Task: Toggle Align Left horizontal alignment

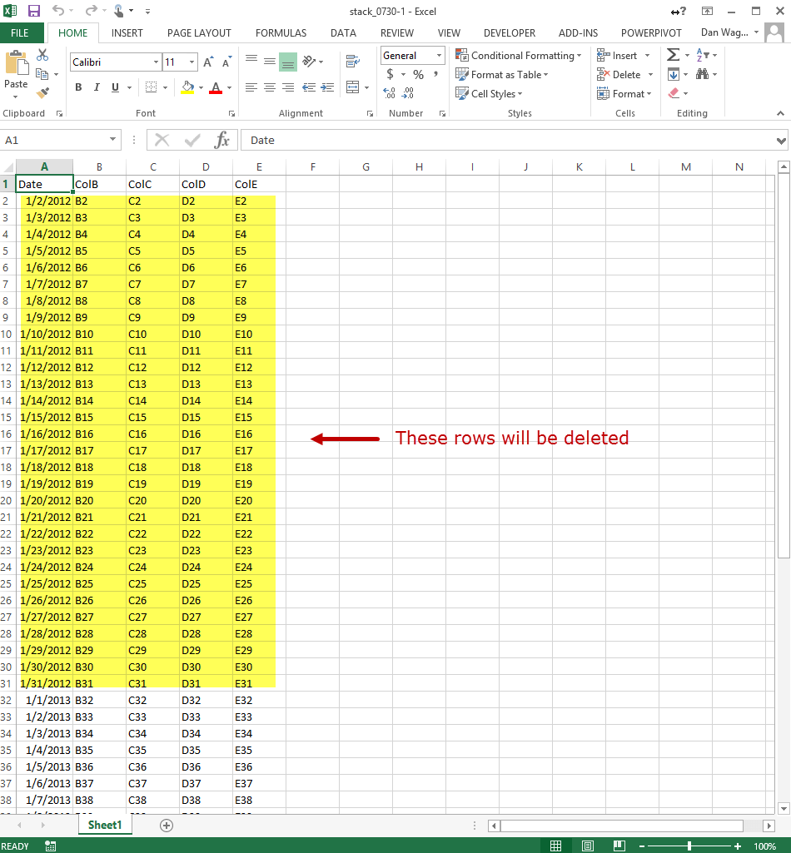Action: click(x=251, y=87)
